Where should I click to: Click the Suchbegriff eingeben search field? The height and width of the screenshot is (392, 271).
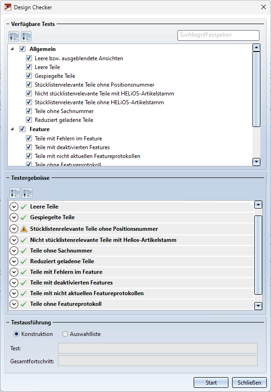coord(218,35)
